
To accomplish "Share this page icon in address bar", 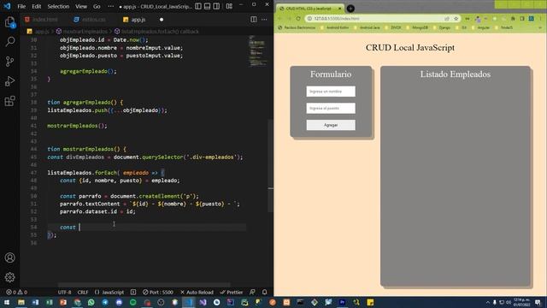I will [447, 19].
